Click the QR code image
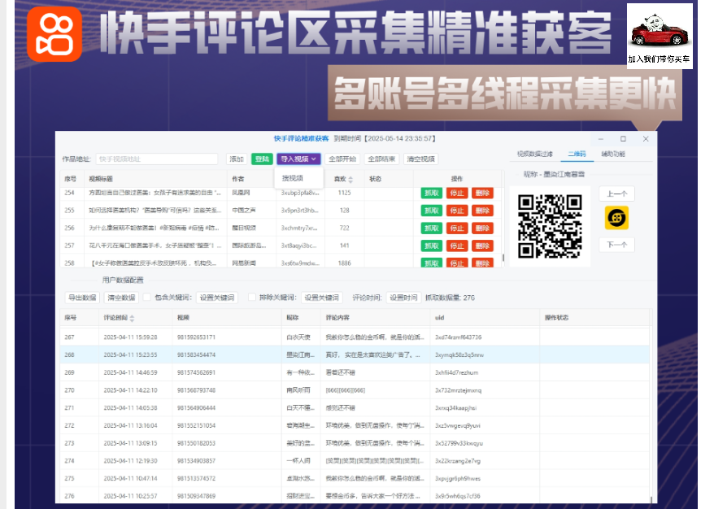 pos(550,227)
